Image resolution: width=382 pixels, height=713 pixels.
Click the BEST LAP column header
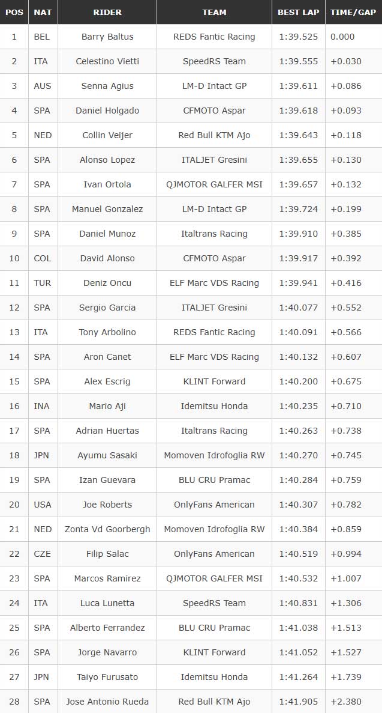coord(298,12)
